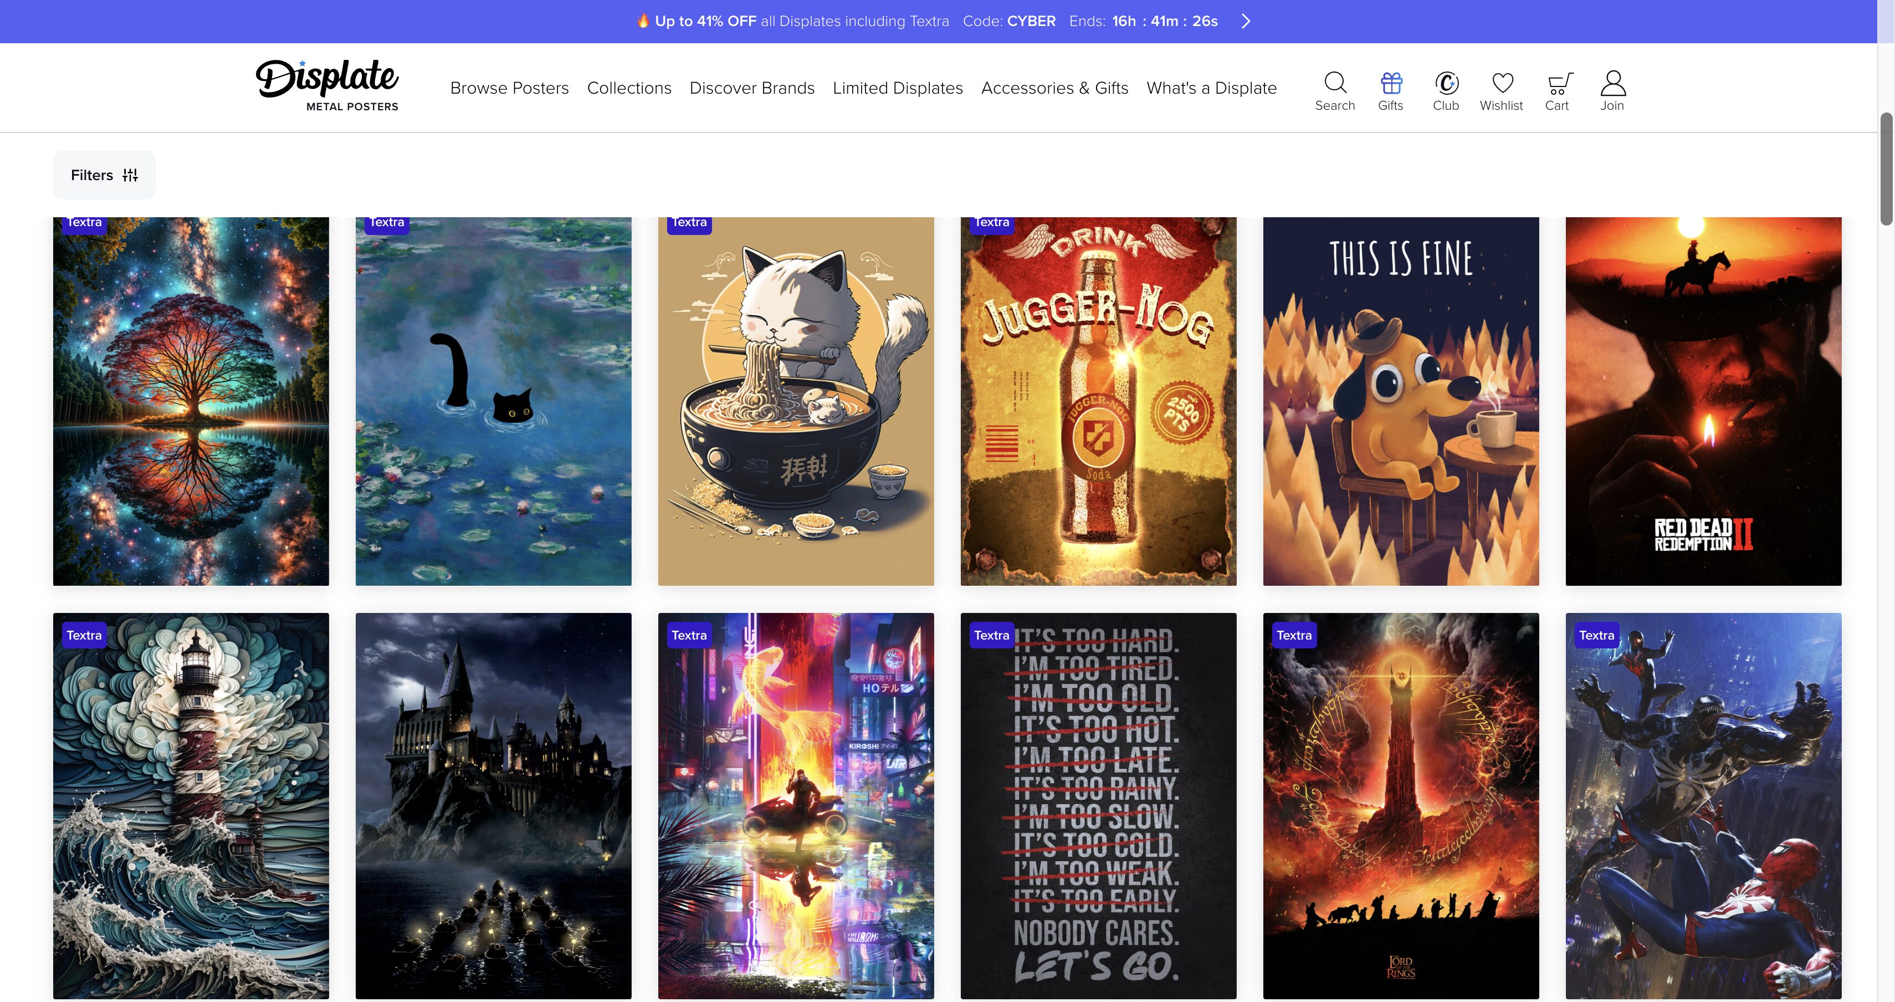Open the Nobody Cares Let's Go poster
Viewport: 1895px width, 1002px height.
[x=1098, y=806]
